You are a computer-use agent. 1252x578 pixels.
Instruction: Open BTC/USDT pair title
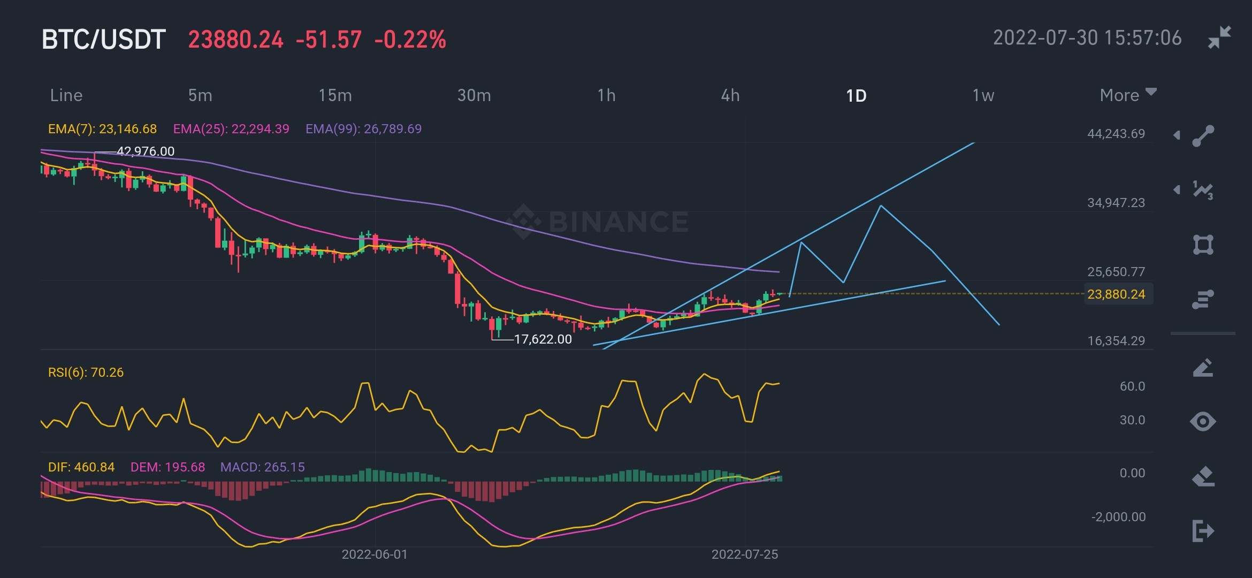point(104,40)
